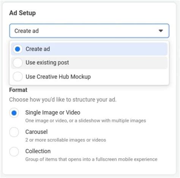180x178 pixels.
Task: Choose the Create ad menu entry text
Action: 38,49
